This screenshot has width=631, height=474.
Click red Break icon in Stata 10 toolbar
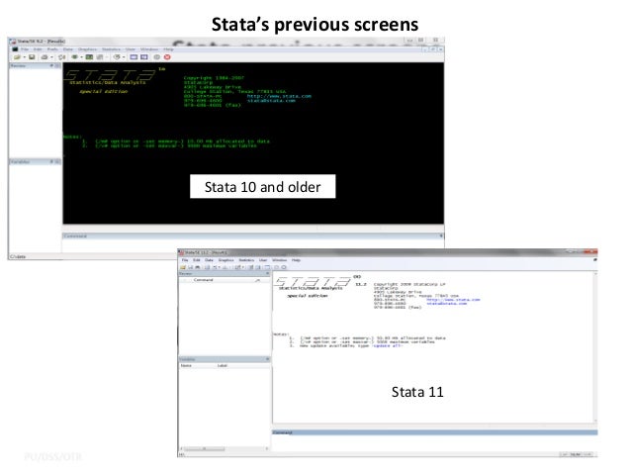pos(167,57)
